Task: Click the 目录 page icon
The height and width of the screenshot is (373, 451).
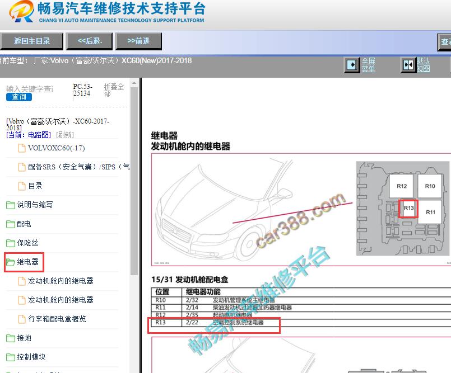Action: [22, 186]
